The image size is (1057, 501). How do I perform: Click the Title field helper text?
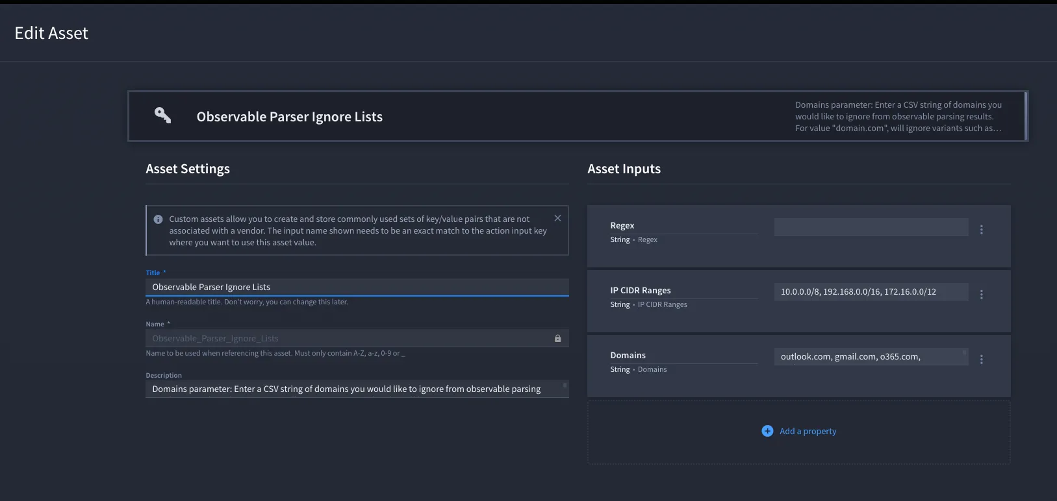coord(247,302)
